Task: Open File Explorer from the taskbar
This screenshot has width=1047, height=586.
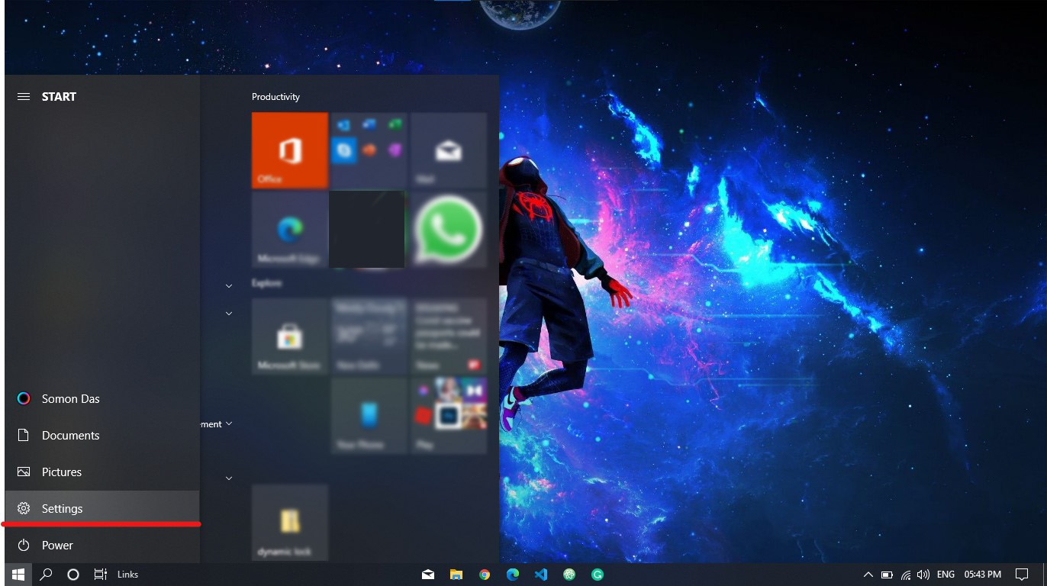Action: point(456,575)
